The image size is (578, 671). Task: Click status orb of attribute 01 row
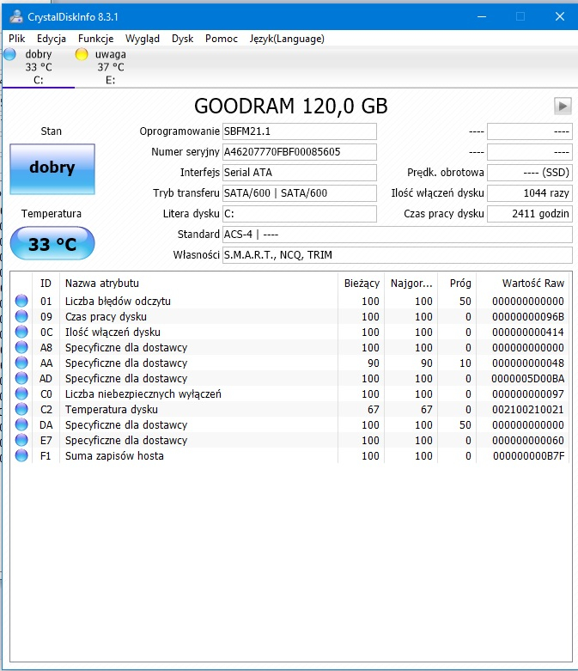tap(21, 301)
